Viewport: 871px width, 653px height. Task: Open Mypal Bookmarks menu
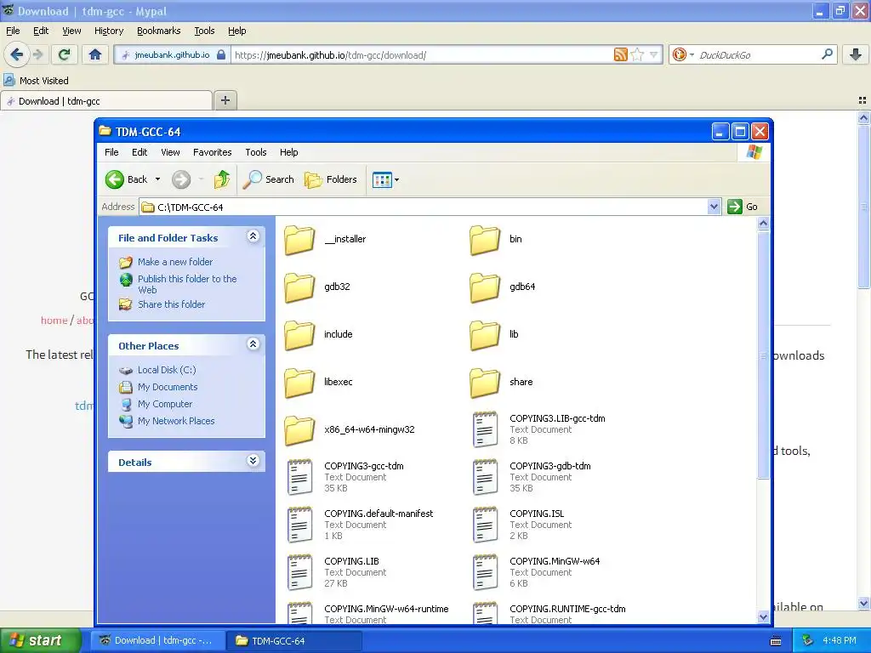159,31
